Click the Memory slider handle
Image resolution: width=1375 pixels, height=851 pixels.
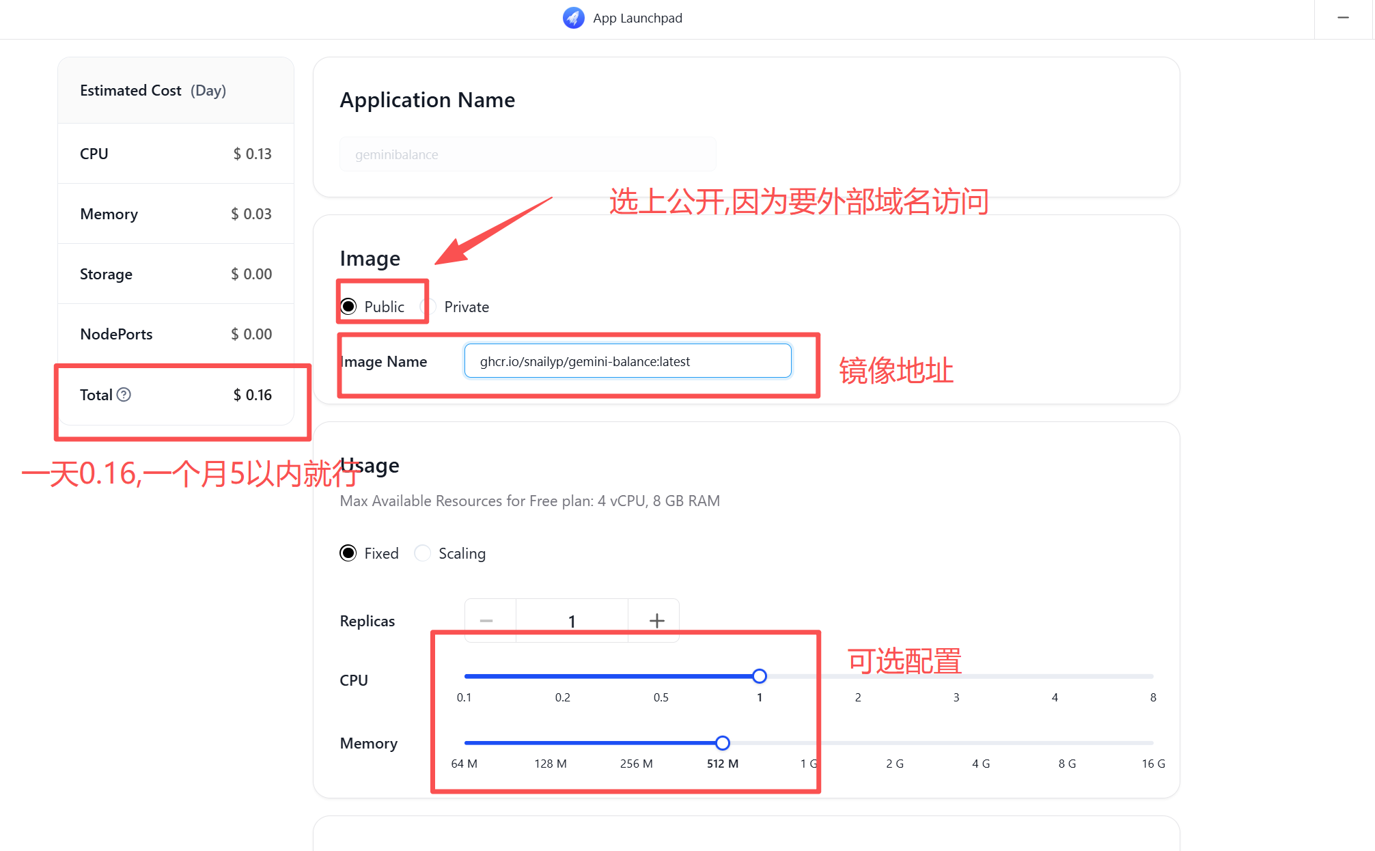pos(723,742)
